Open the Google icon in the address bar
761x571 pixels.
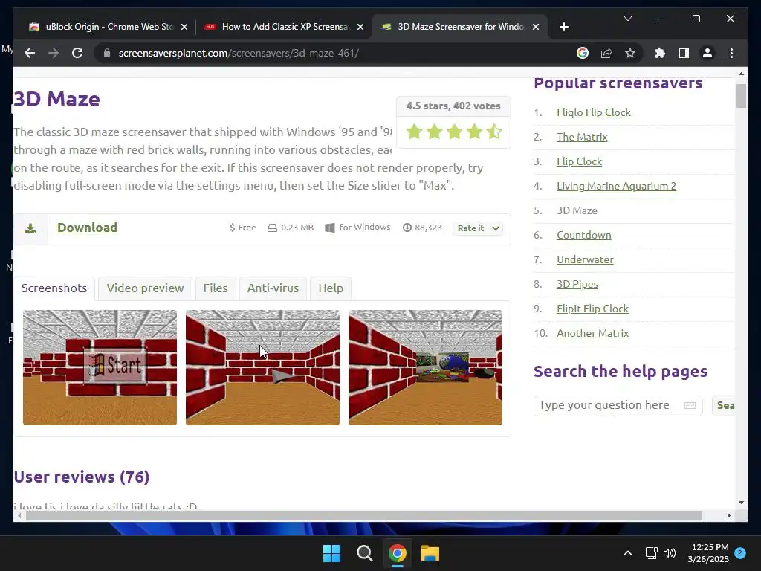[583, 53]
